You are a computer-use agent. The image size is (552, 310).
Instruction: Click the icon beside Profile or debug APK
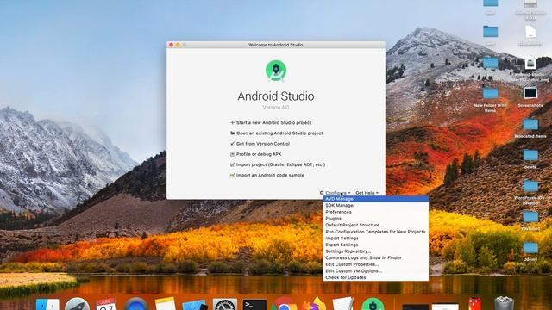click(x=232, y=154)
